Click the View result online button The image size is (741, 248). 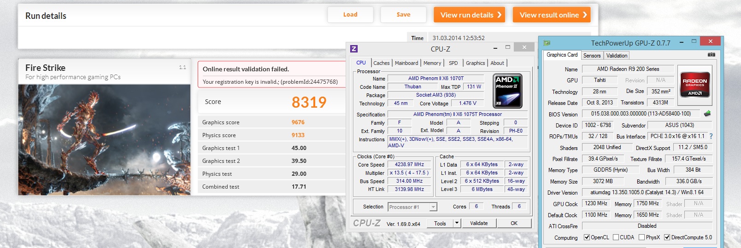[x=552, y=15]
